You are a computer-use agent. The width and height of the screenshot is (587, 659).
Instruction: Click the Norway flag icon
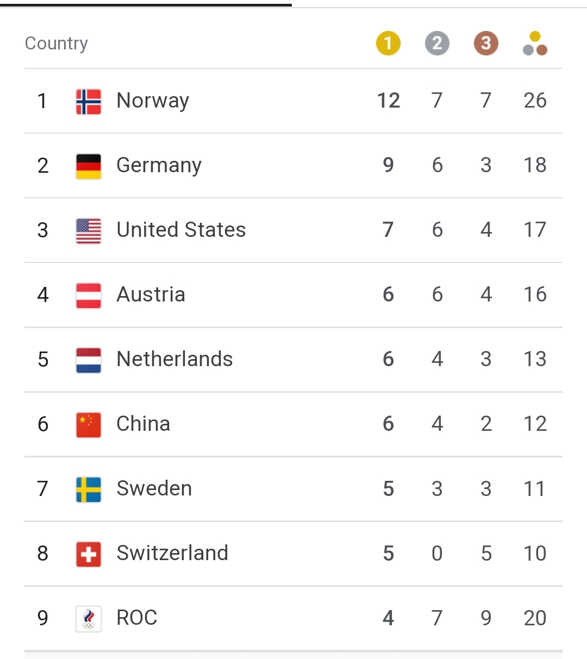coord(89,102)
